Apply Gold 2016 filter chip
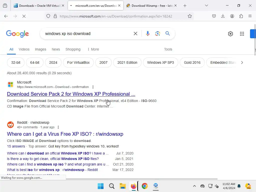Viewport: 256px width, 192px height. tap(192, 62)
